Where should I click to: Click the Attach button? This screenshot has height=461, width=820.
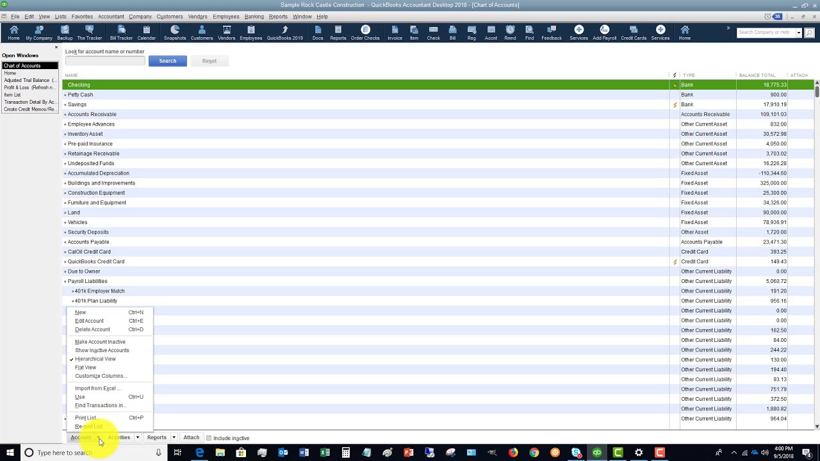191,438
